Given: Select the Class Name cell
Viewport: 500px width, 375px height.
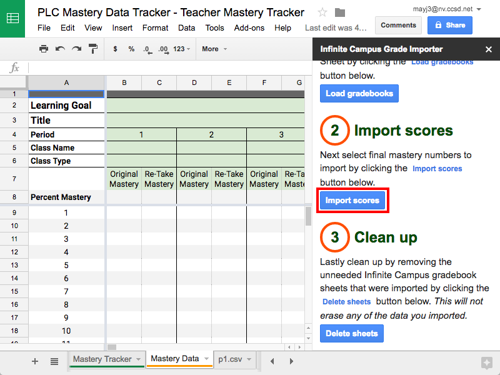Looking at the screenshot, I should pos(66,147).
